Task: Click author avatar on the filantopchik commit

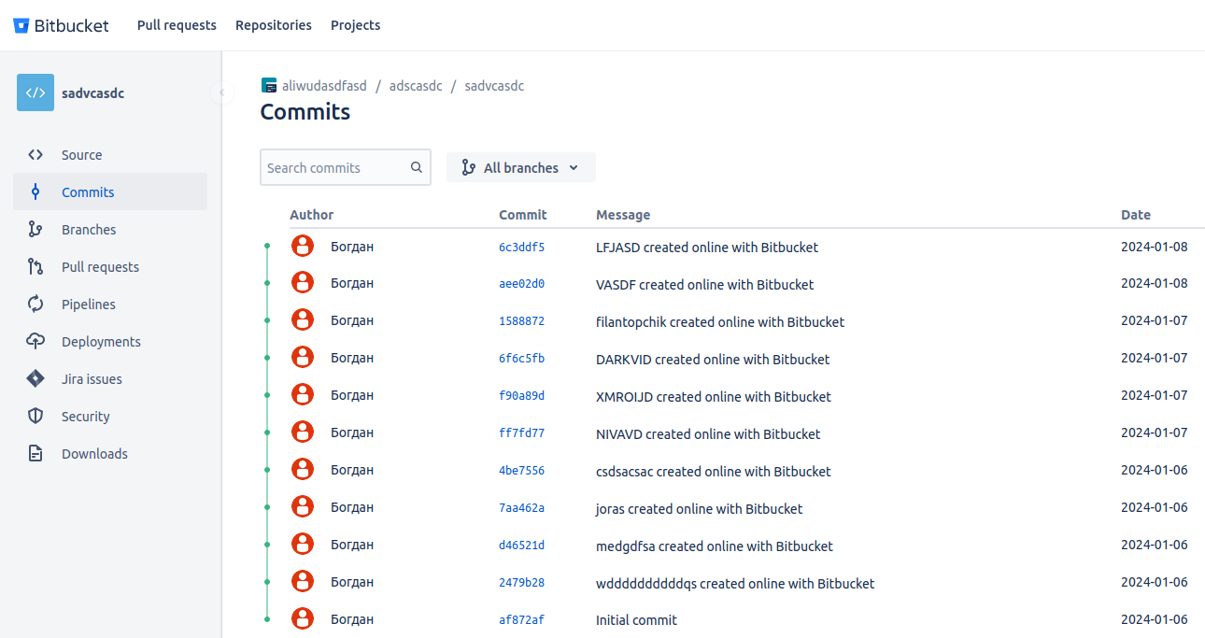Action: tap(303, 320)
